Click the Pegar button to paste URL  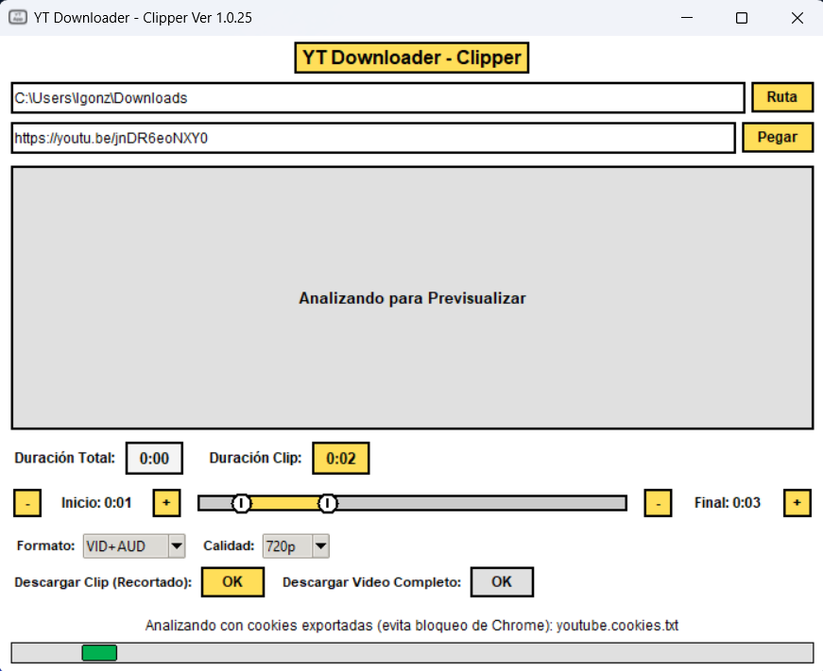click(778, 138)
